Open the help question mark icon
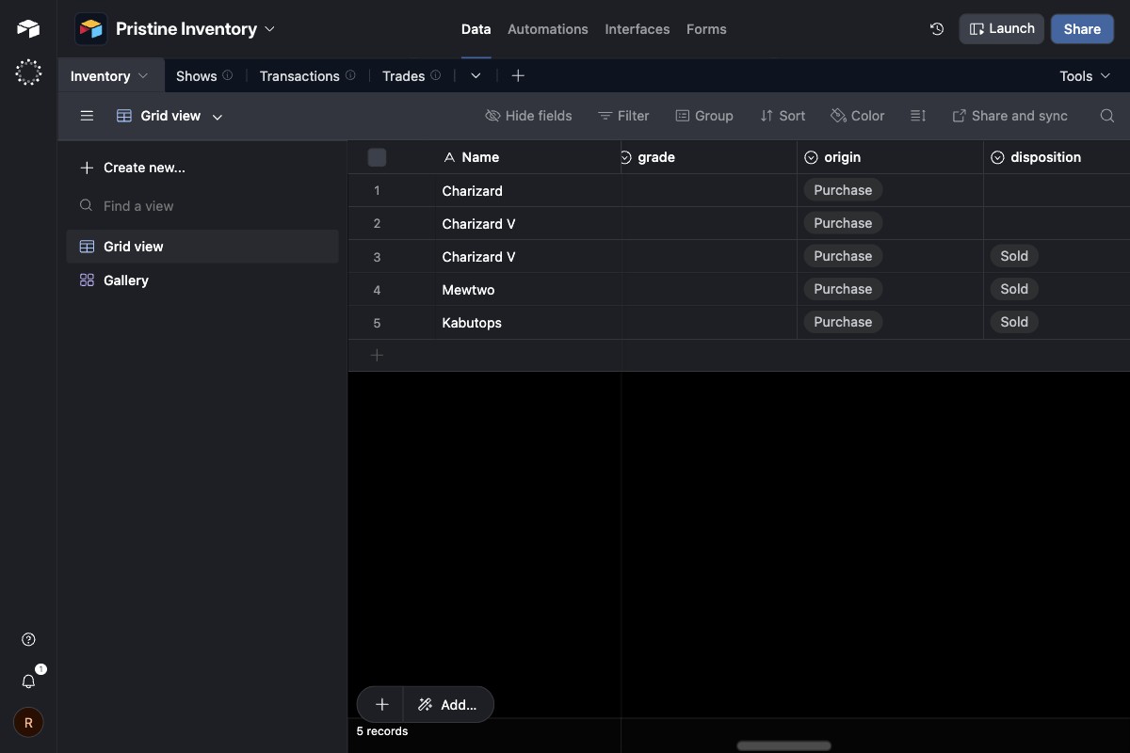The width and height of the screenshot is (1130, 753). coord(28,639)
